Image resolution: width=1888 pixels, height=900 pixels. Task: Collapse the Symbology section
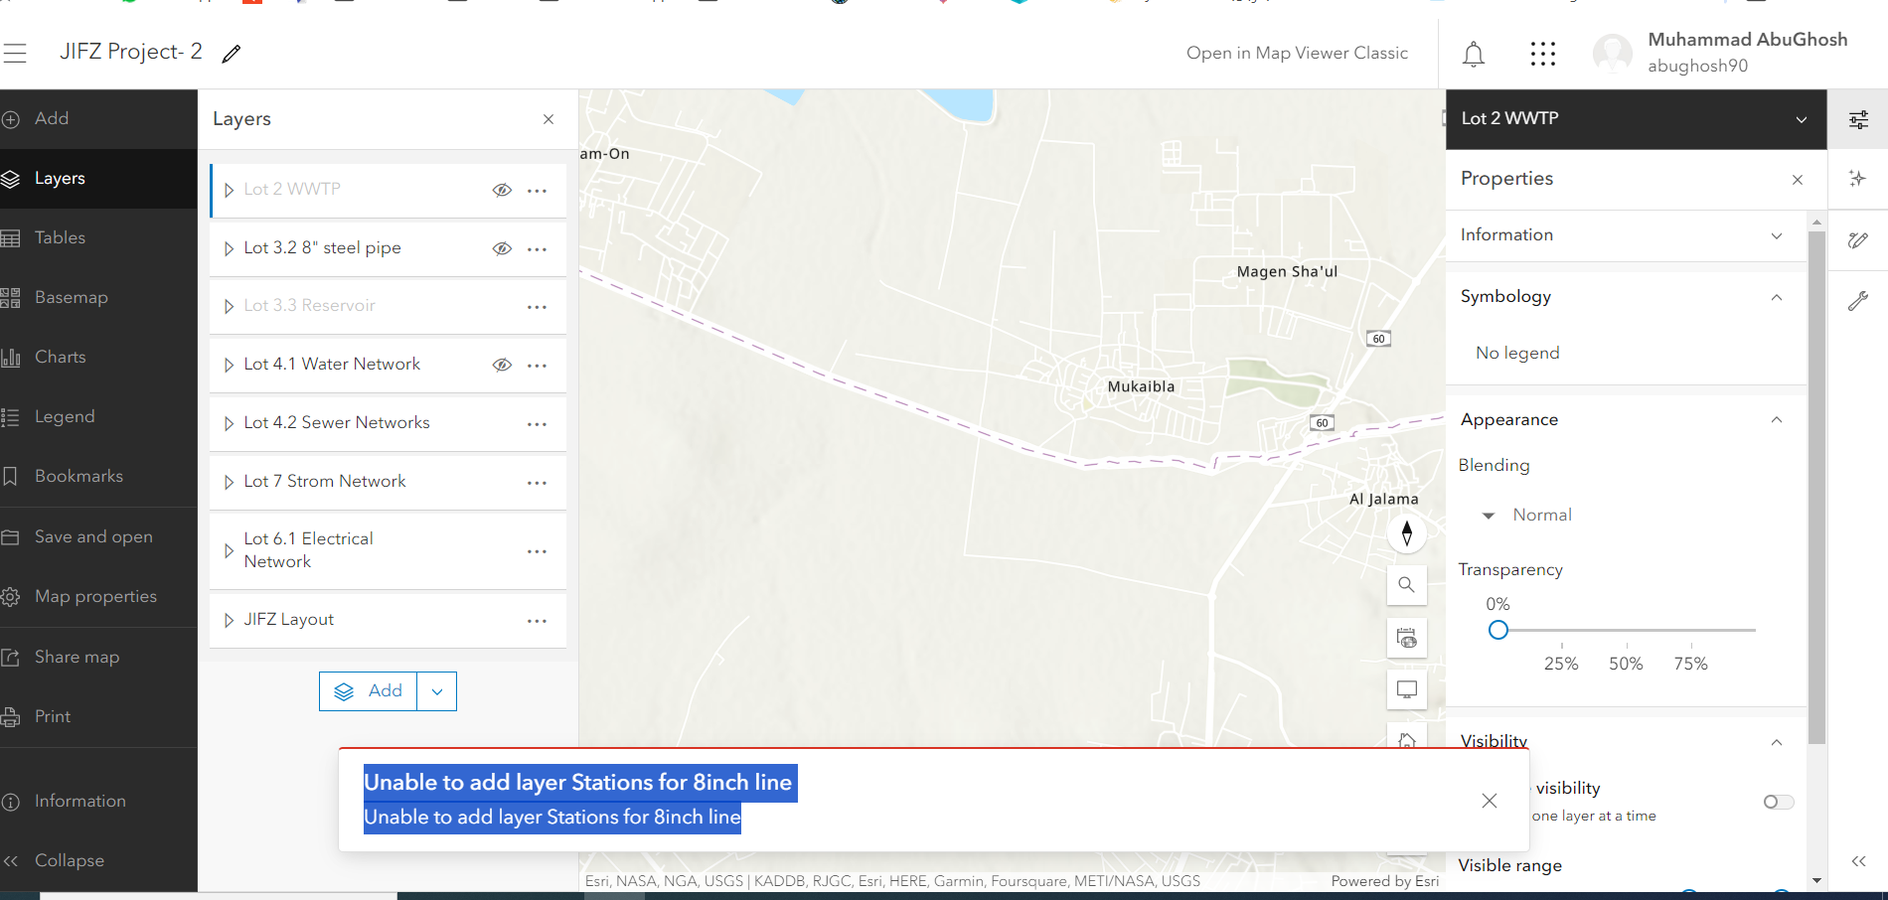[1777, 298]
